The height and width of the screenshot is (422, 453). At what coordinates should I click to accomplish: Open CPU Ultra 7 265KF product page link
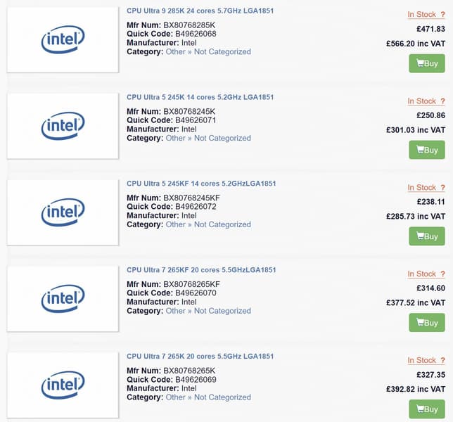click(201, 270)
